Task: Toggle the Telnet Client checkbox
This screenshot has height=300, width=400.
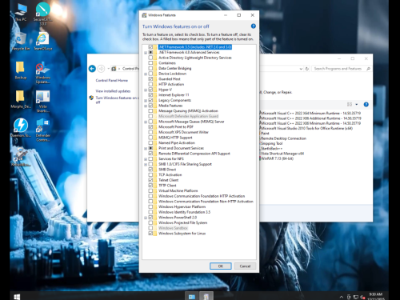Action: pyautogui.click(x=150, y=180)
